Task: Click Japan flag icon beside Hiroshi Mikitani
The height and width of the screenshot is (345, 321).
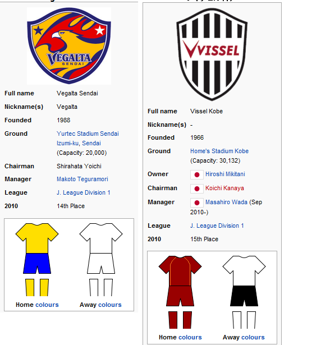Action: pos(197,174)
